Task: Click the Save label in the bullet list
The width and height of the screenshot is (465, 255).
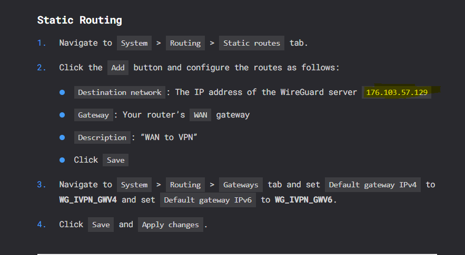Action: coord(116,160)
